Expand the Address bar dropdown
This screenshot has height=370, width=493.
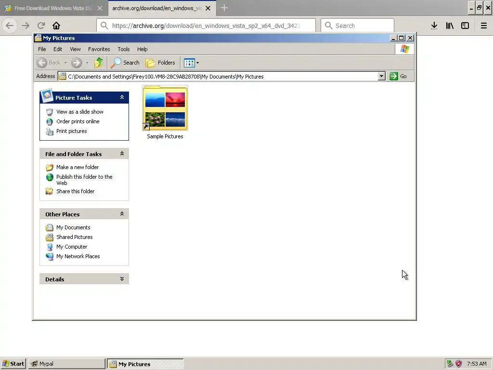(381, 76)
